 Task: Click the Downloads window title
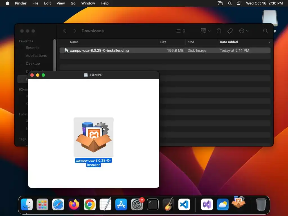93,31
